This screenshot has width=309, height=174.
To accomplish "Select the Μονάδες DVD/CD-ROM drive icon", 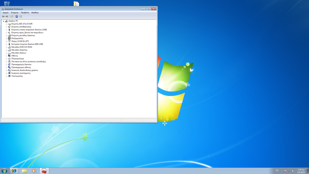I will click(x=9, y=47).
